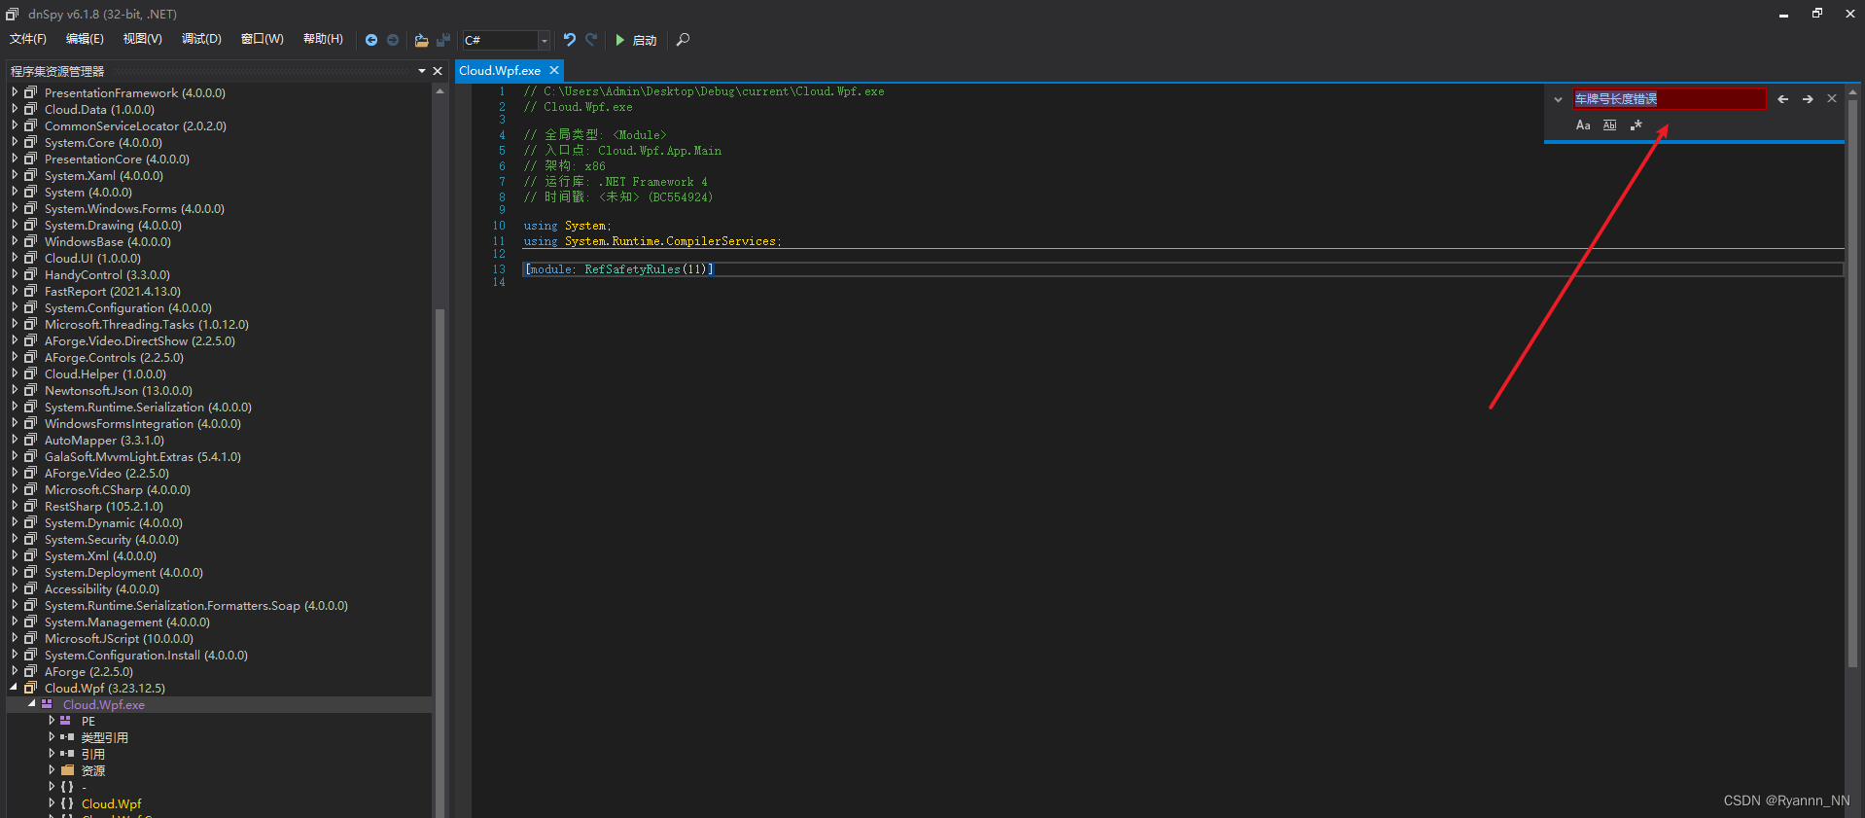Click the open file folder icon
The width and height of the screenshot is (1865, 818).
pyautogui.click(x=421, y=40)
